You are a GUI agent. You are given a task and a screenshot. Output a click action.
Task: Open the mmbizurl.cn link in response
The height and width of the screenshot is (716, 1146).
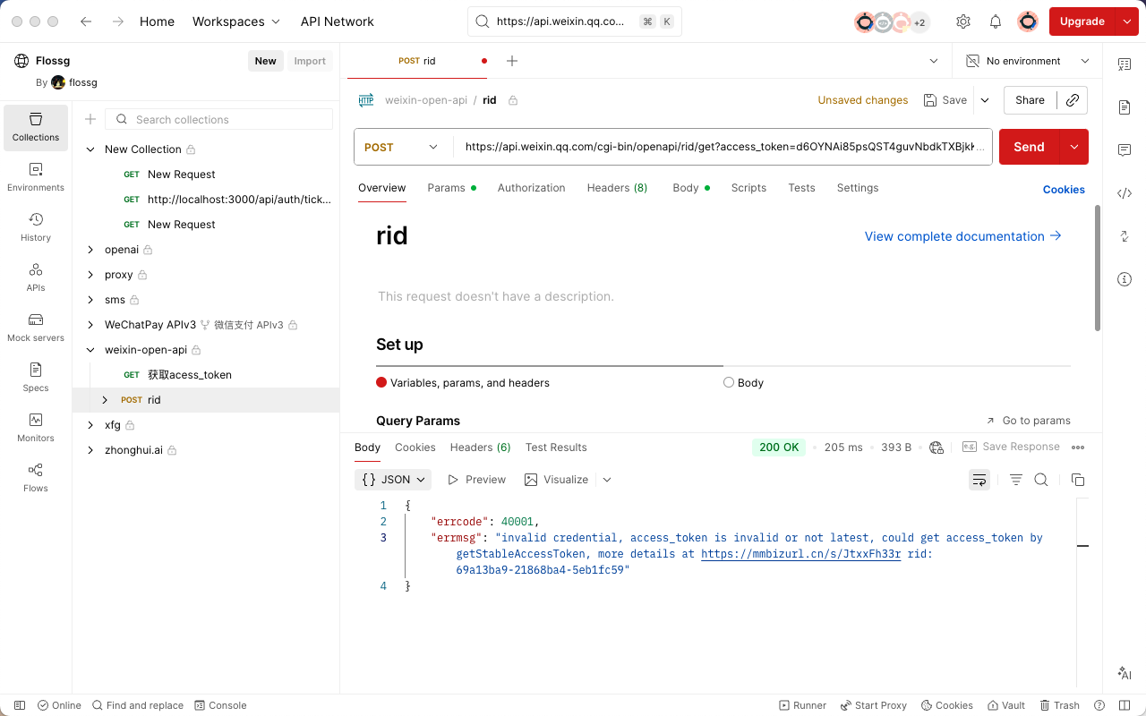click(x=800, y=554)
